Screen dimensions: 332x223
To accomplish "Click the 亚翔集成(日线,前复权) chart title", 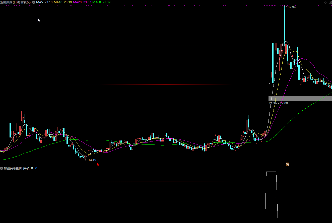I will pos(16,2).
